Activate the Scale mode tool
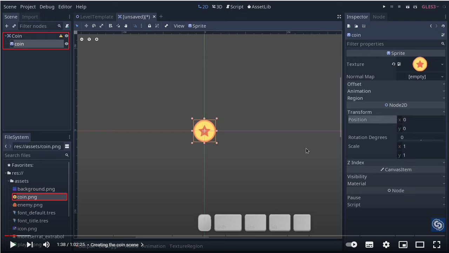 [x=101, y=26]
